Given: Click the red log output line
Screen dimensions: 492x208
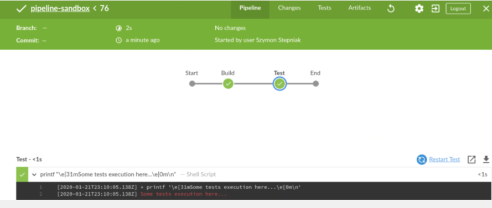Looking at the screenshot, I should click(x=184, y=194).
